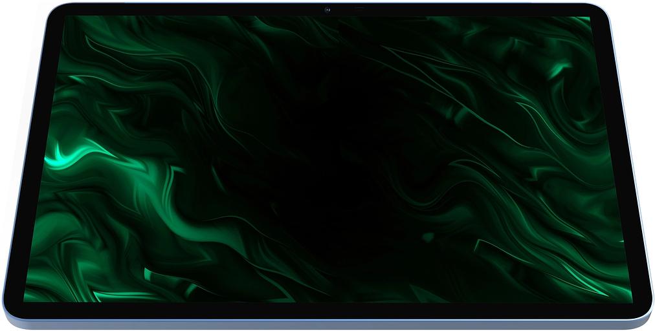Click the bright green glow at left edge
Image resolution: width=655 pixels, height=331 pixels.
pos(61,158)
